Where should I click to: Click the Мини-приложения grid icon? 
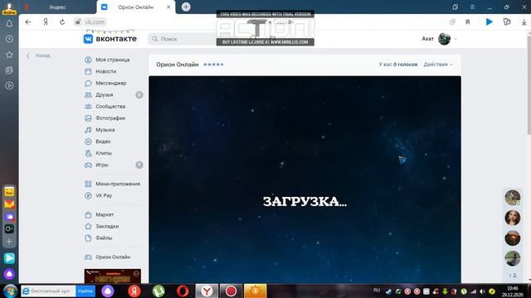coord(88,184)
